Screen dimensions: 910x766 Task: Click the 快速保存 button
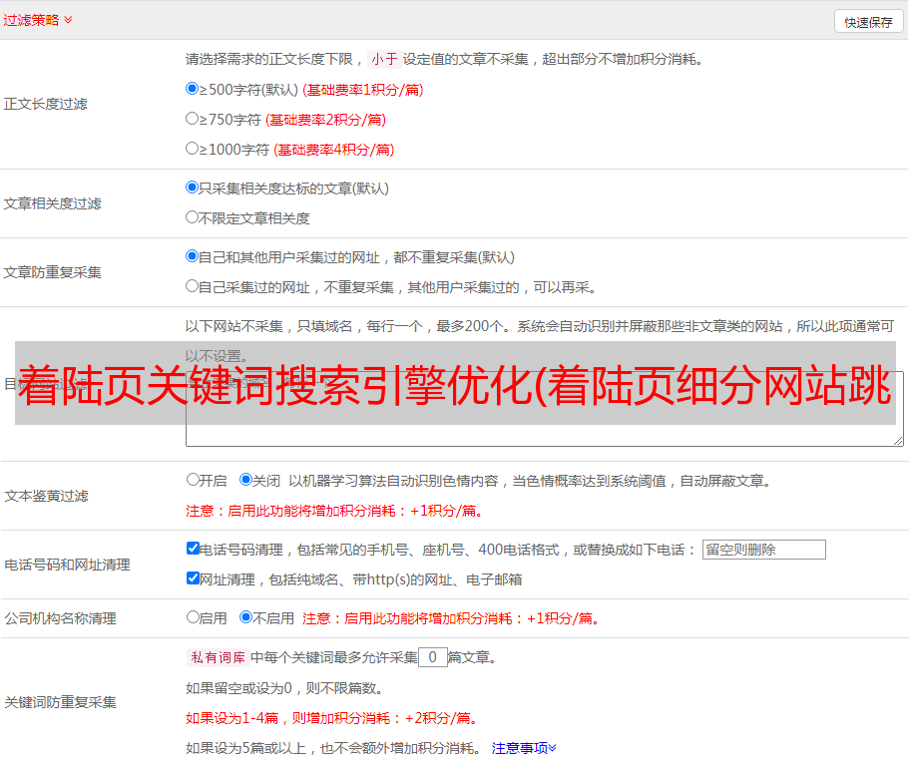[868, 22]
